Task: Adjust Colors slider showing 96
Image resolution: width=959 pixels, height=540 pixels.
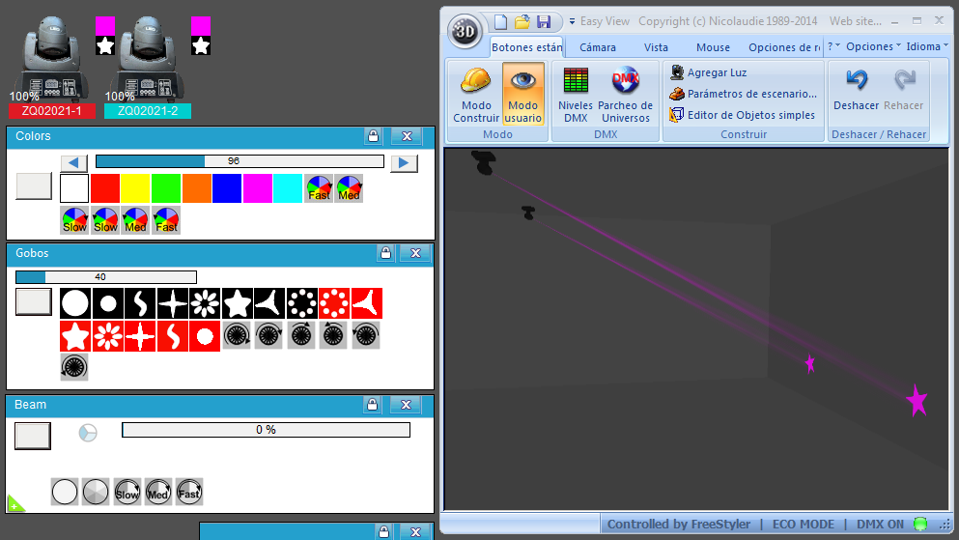Action: click(x=240, y=160)
